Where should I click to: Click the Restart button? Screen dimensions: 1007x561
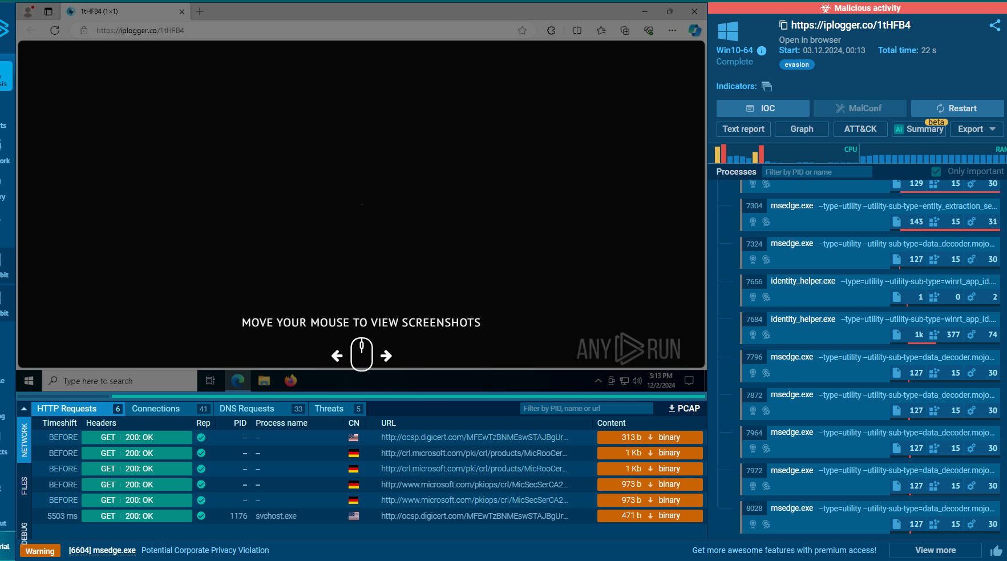[x=957, y=108]
